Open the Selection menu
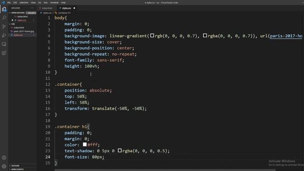This screenshot has height=171, width=304. (24, 2)
